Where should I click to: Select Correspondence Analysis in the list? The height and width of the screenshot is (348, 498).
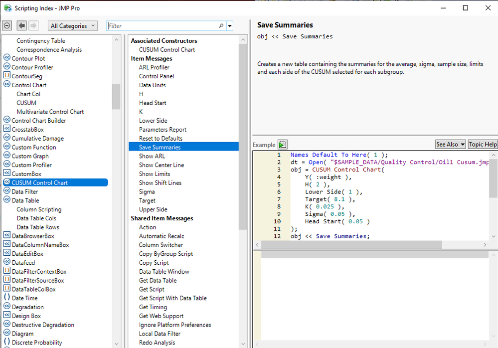tap(49, 49)
